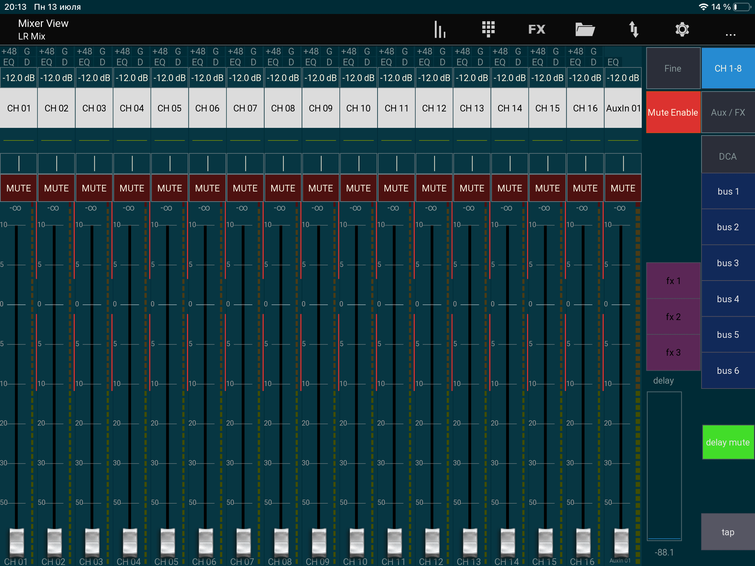This screenshot has width=755, height=566.
Task: Open settings gear icon
Action: (682, 29)
